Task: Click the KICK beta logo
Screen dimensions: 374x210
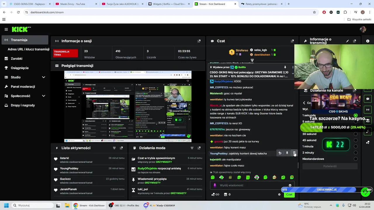Action: tap(21, 29)
